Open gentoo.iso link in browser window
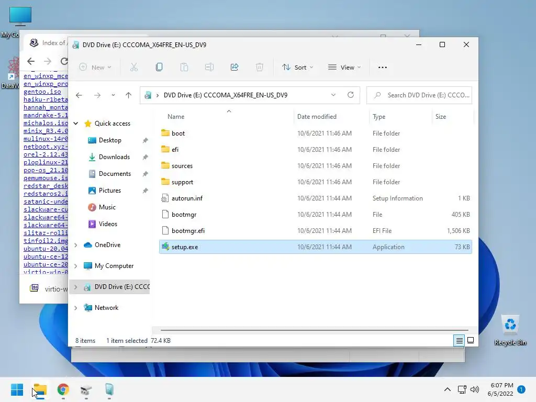Screen dimensions: 536x402 click(42, 92)
